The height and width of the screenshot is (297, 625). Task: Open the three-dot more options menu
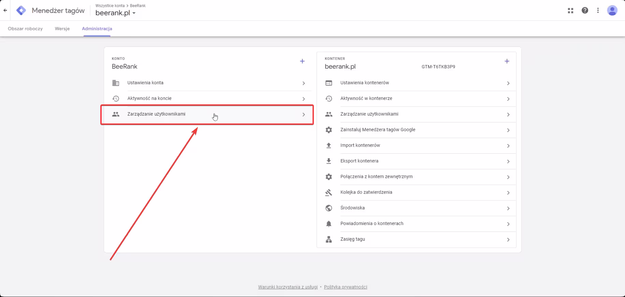tap(598, 11)
